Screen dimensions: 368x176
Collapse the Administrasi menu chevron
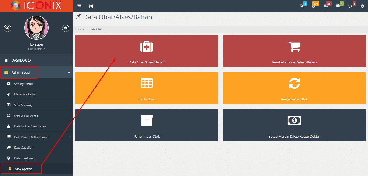tap(69, 73)
